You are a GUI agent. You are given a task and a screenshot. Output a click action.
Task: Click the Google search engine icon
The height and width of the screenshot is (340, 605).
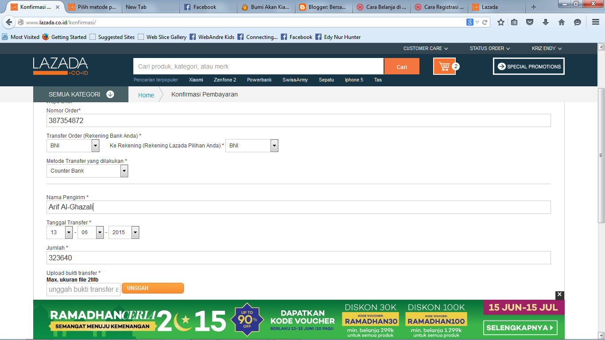point(470,22)
